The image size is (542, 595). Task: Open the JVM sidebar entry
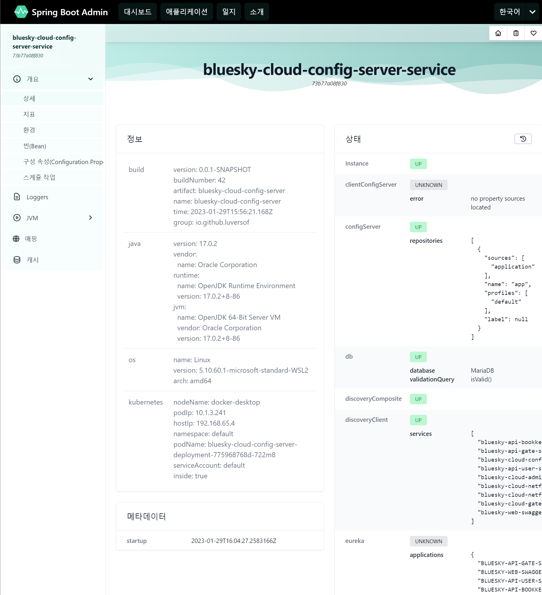53,218
